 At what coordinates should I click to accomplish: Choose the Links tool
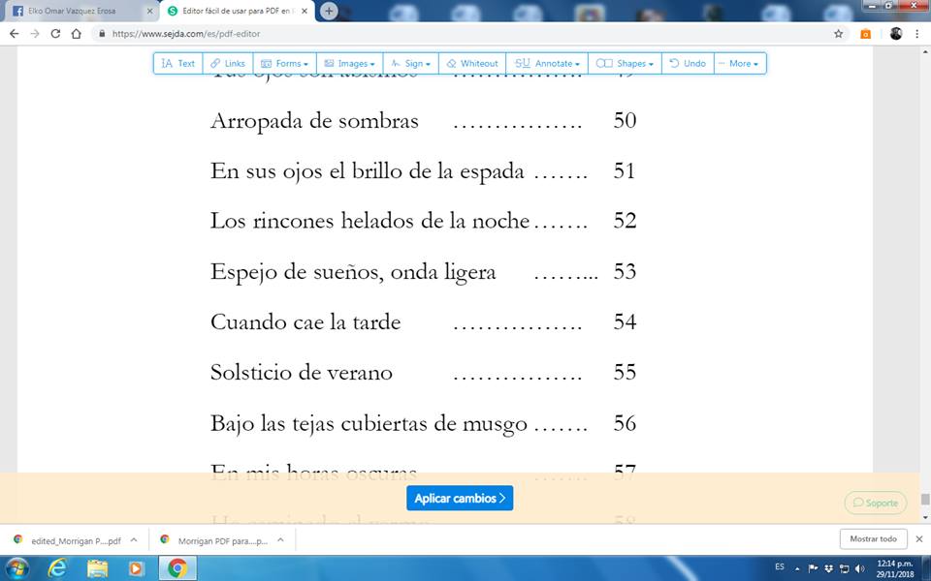pos(228,63)
